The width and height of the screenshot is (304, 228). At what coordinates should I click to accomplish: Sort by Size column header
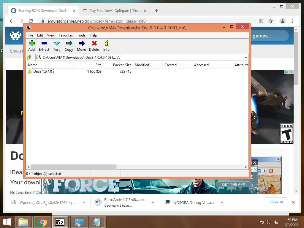[88, 65]
